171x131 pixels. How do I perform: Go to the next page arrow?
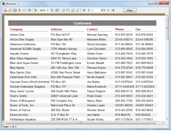[x=108, y=10]
